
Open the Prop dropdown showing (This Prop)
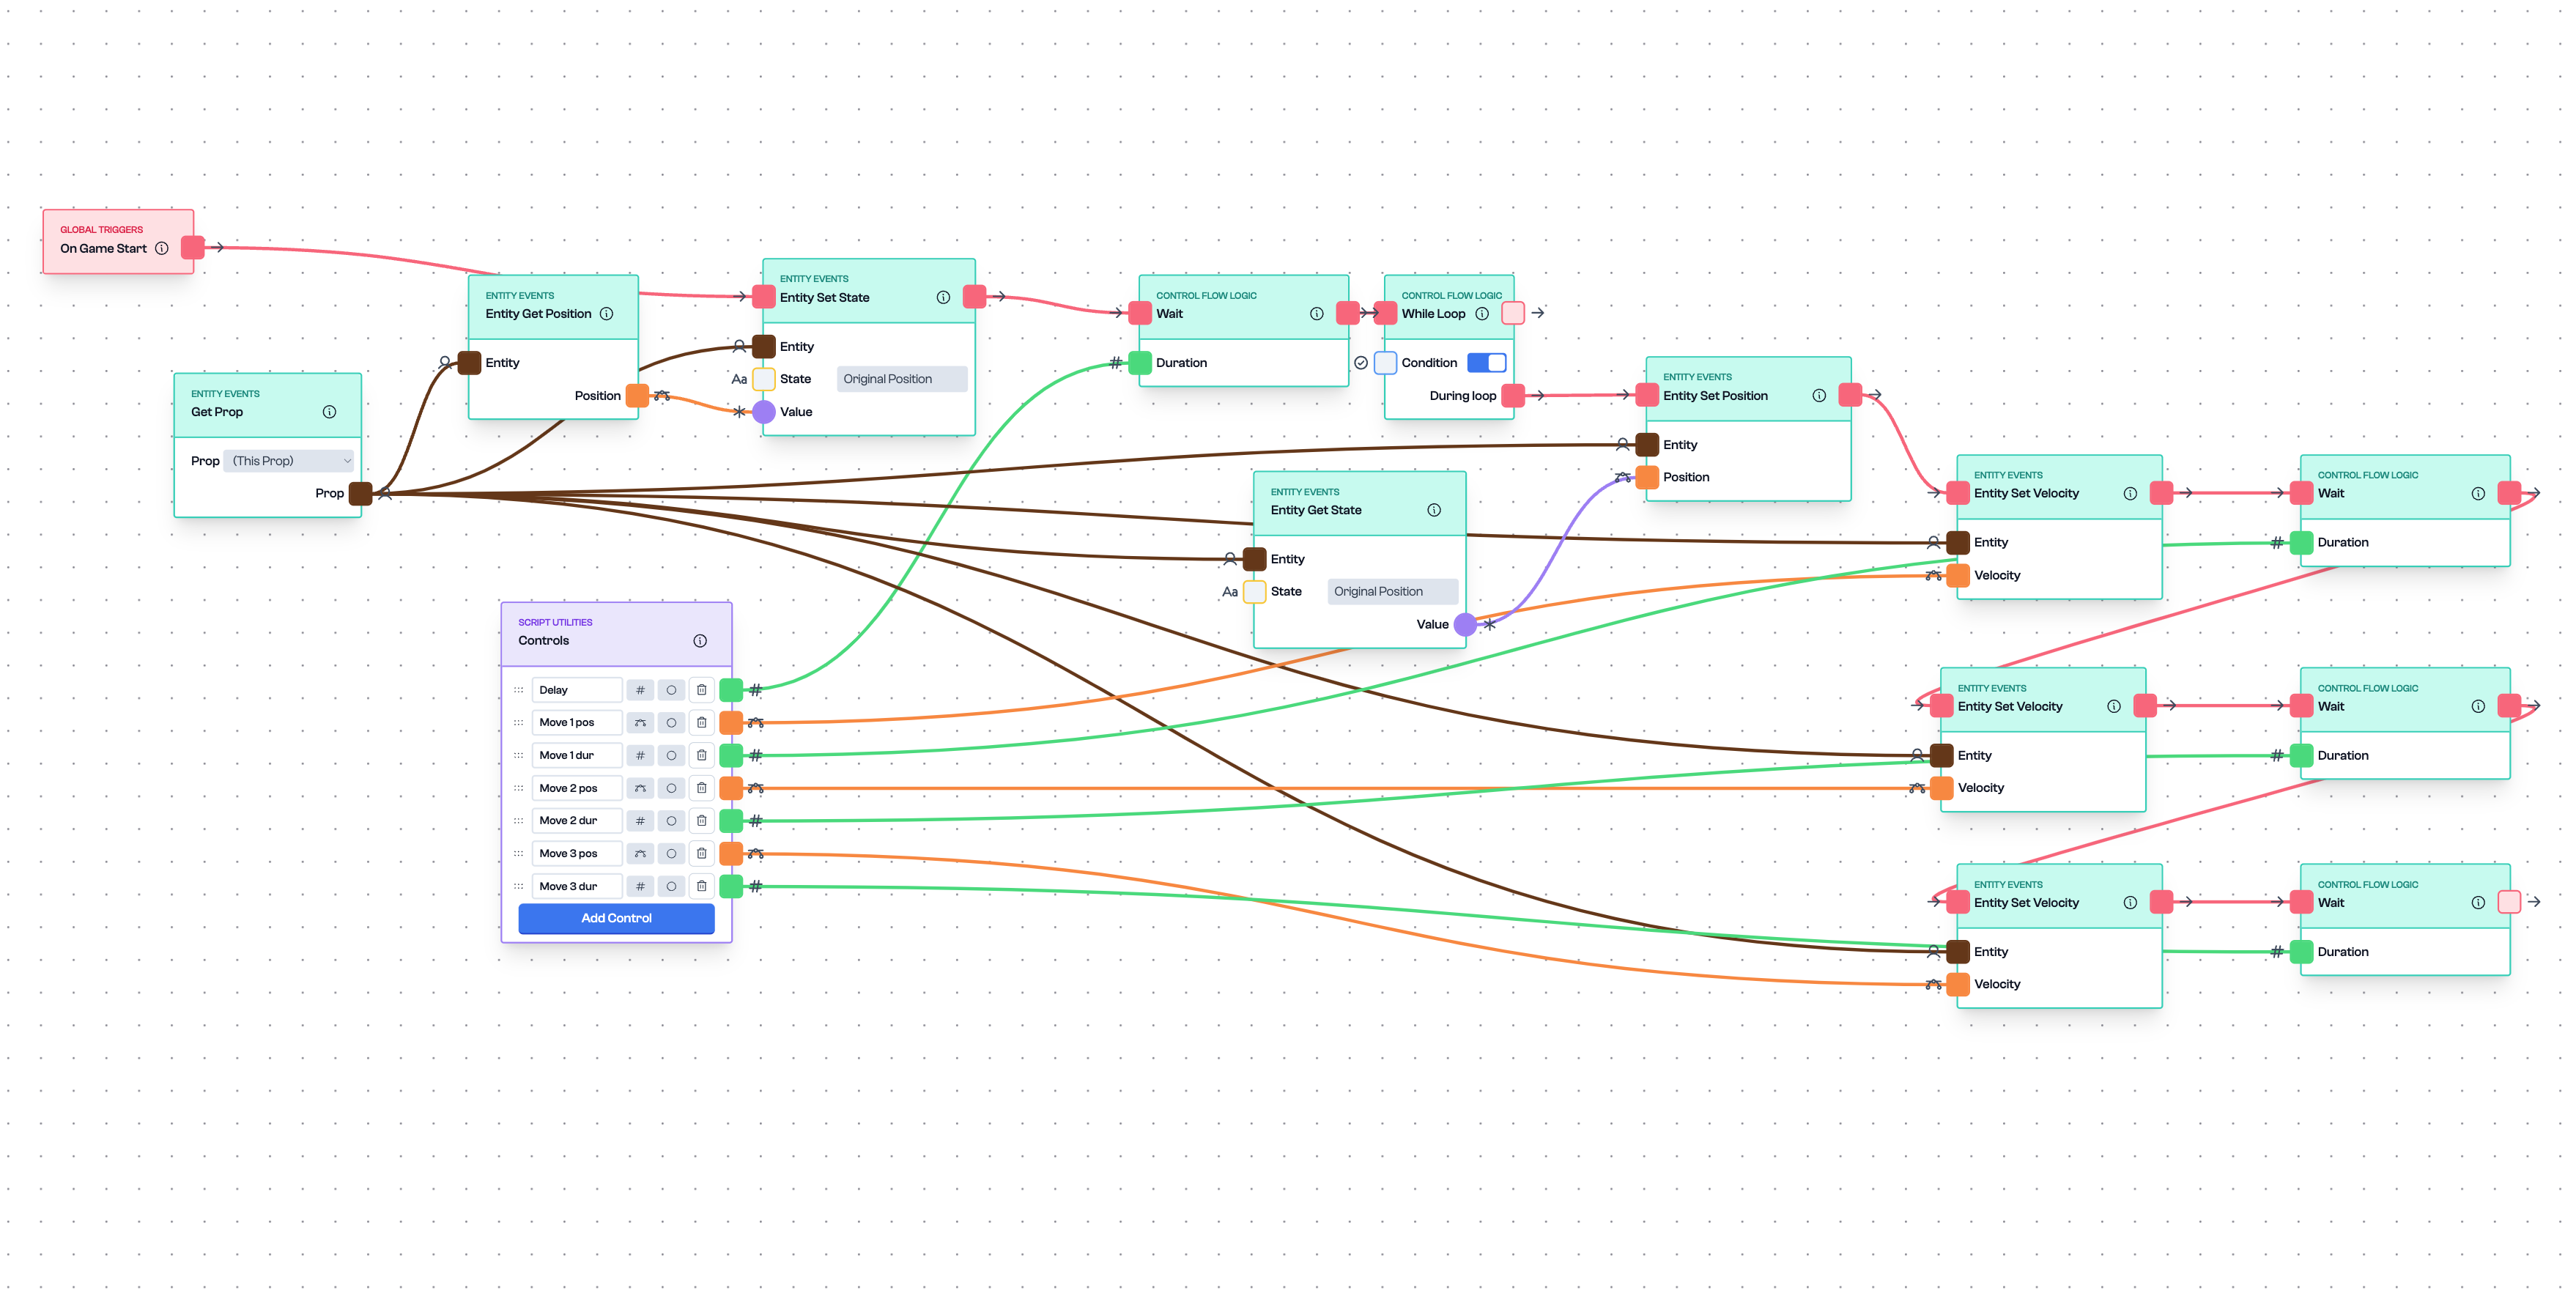point(290,461)
